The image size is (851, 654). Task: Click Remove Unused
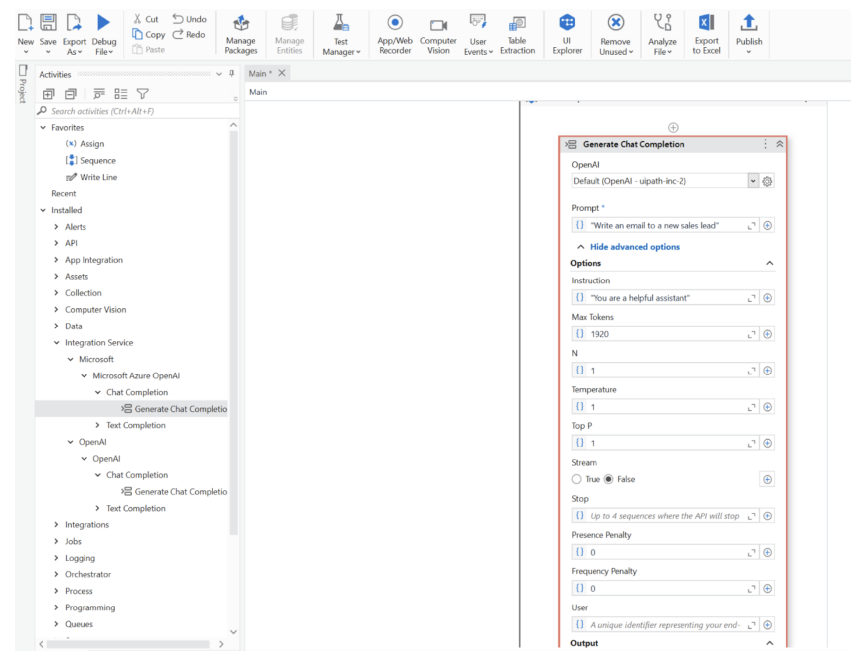coord(616,35)
